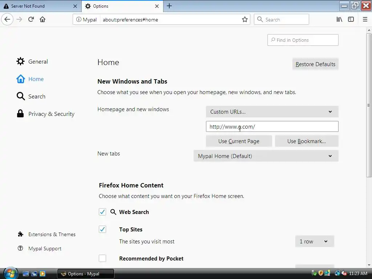Uncheck the Web Search checkbox
The width and height of the screenshot is (372, 279).
tap(102, 212)
